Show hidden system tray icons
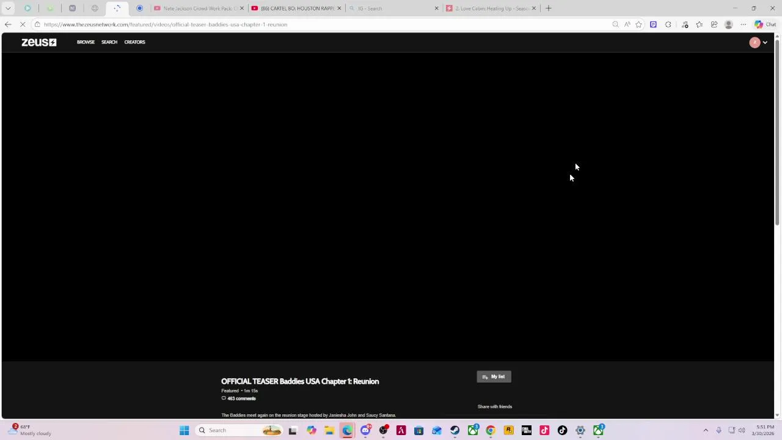This screenshot has height=440, width=782. (x=706, y=430)
